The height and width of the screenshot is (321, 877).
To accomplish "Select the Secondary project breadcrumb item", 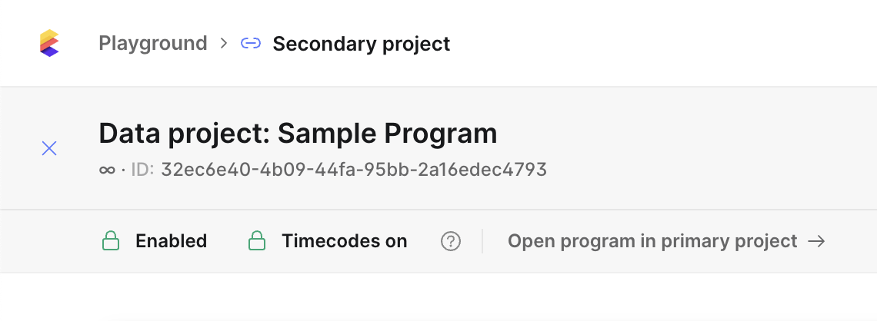I will coord(362,44).
